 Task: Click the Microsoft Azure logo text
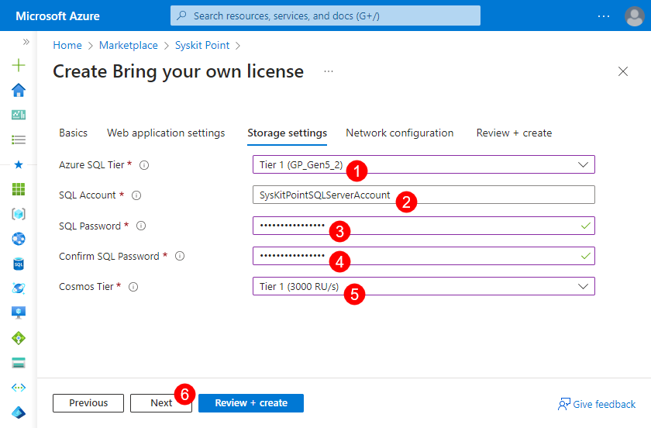click(57, 16)
